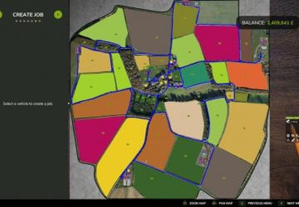The image size is (299, 207).
Task: Select the large gray-brown field at top
Action: [149, 31]
